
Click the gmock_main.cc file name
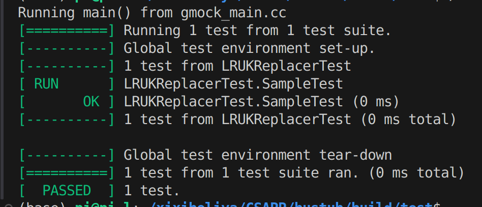(x=233, y=13)
